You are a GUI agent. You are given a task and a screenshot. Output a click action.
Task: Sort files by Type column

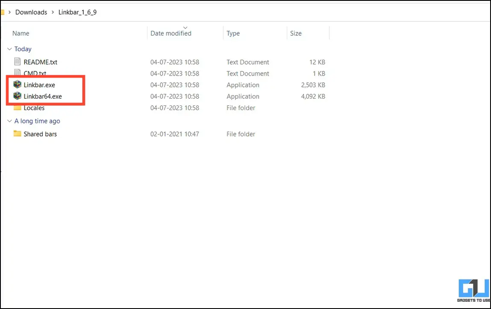[233, 33]
